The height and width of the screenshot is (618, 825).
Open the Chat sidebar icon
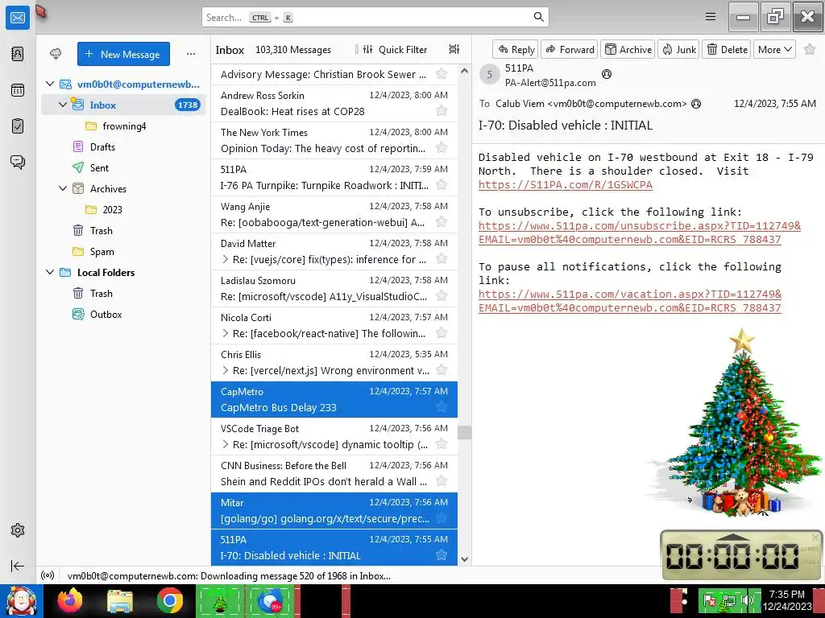(x=18, y=162)
